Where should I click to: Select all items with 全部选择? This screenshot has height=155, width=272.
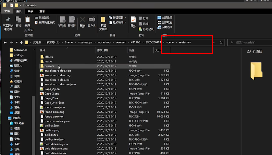pyautogui.click(x=165, y=18)
